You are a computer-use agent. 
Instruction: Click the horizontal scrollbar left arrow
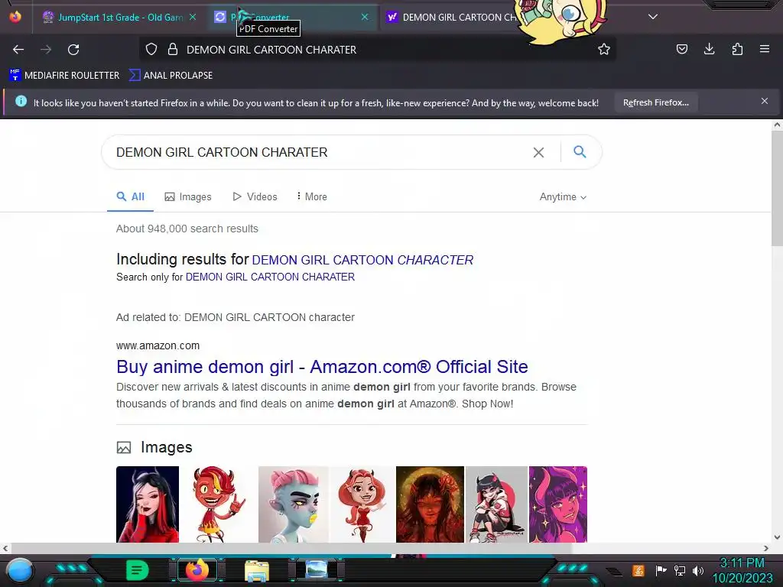[x=5, y=548]
